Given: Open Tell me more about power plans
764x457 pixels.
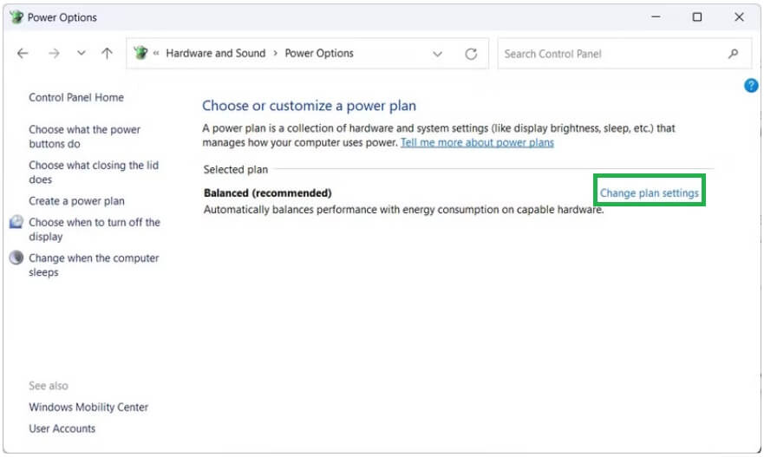Looking at the screenshot, I should point(477,142).
